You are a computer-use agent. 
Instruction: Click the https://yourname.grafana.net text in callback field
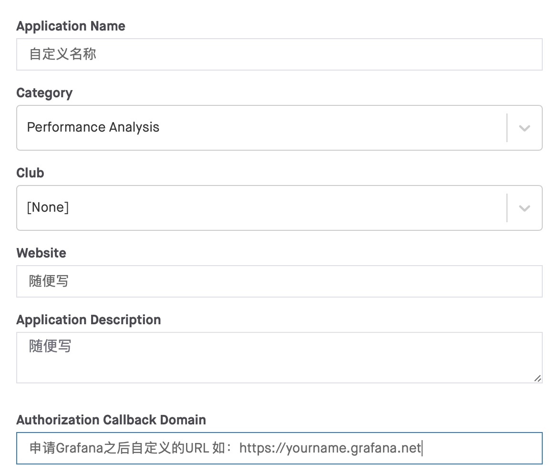pos(330,448)
